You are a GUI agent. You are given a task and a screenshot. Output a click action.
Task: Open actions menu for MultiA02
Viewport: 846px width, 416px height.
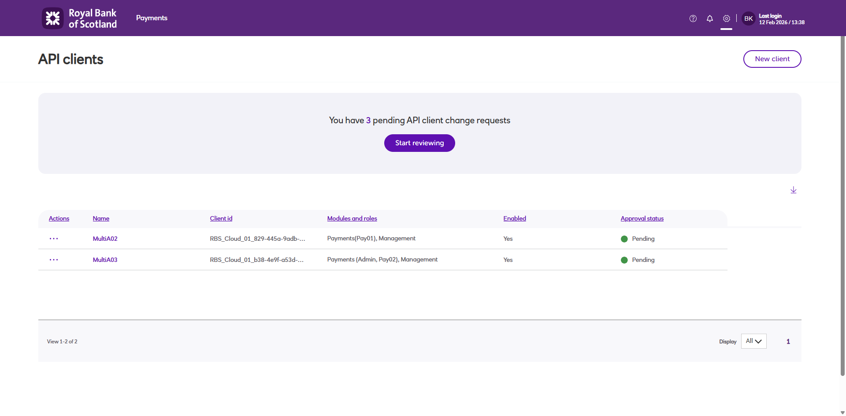54,239
